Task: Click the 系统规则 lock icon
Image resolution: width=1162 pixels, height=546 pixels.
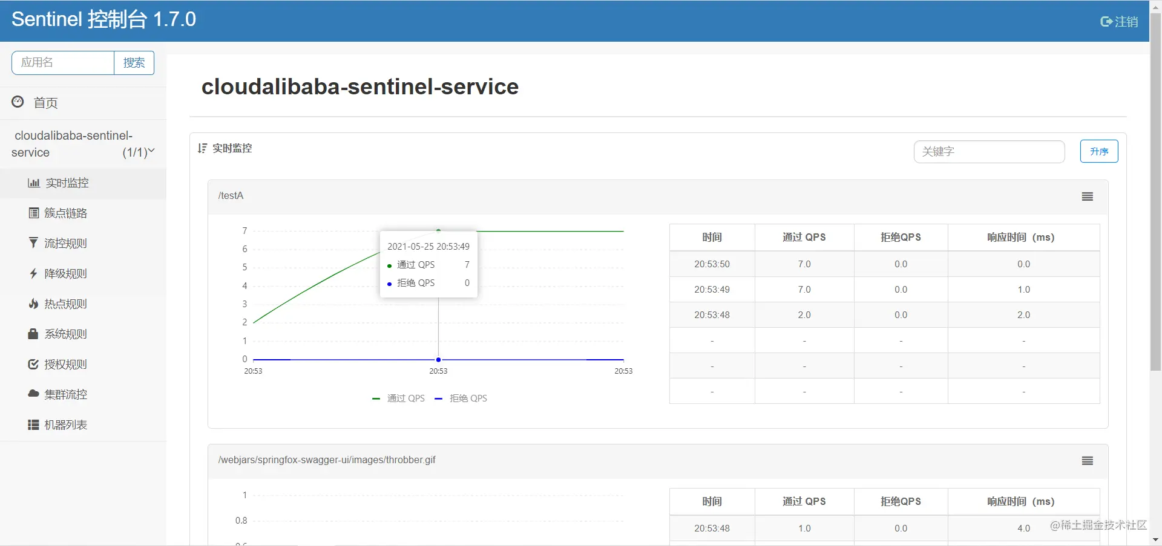Action: tap(33, 334)
